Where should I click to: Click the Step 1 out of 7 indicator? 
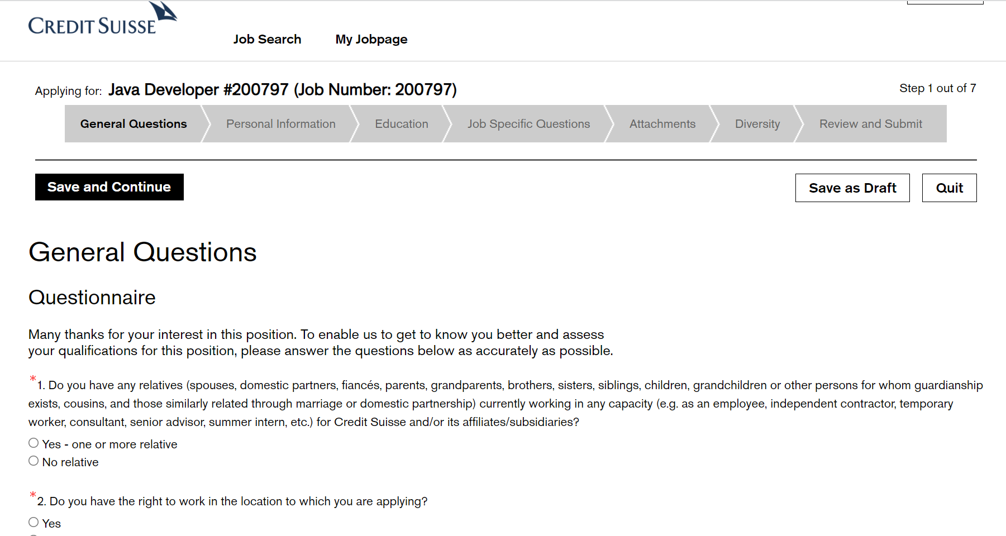938,88
